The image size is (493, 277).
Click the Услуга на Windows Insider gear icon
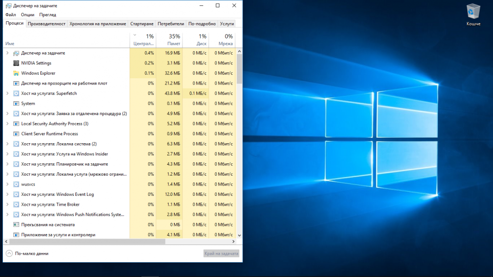pyautogui.click(x=16, y=154)
